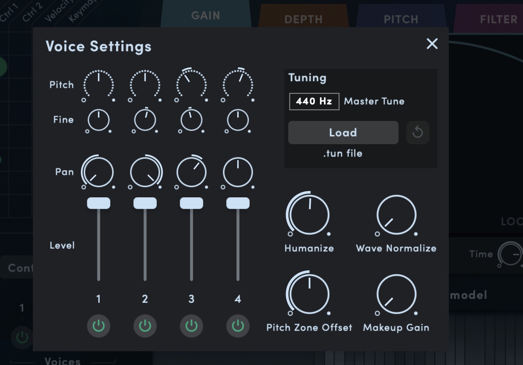This screenshot has height=365, width=523.
Task: Turn off voice 4 power button
Action: [238, 326]
